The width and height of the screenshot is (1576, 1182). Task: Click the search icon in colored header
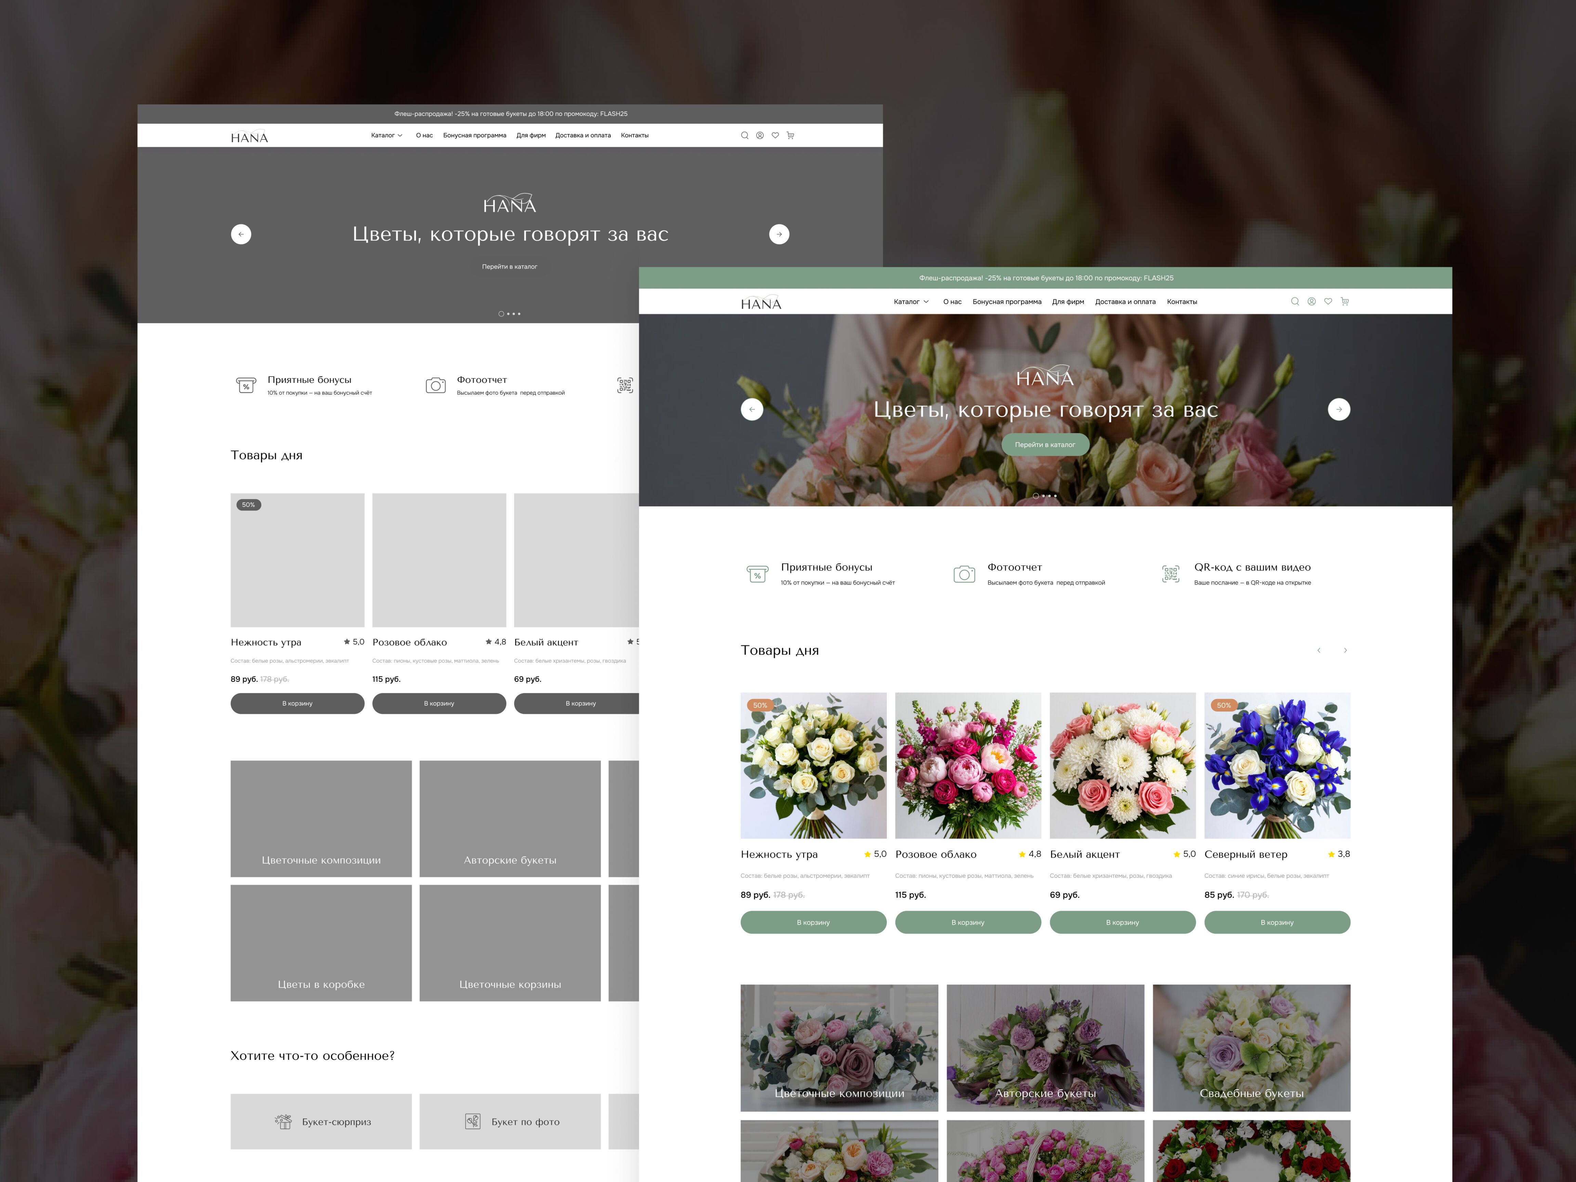tap(1295, 301)
